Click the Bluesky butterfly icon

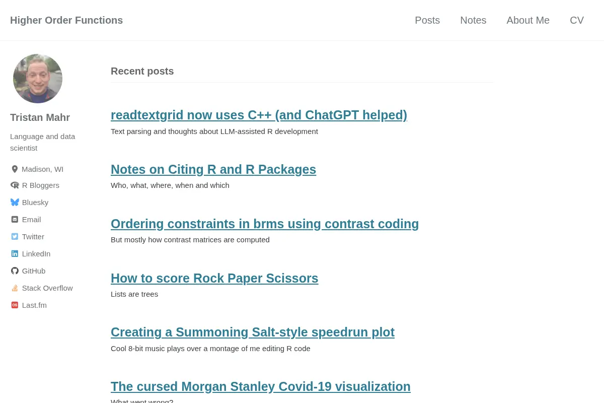click(x=15, y=203)
